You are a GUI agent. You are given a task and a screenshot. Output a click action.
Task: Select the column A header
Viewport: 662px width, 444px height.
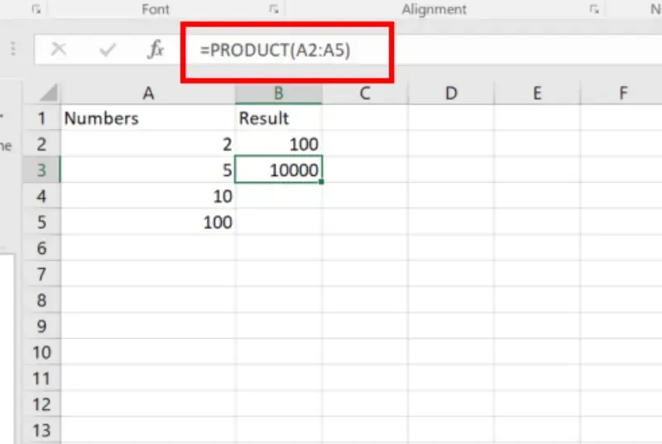pyautogui.click(x=148, y=93)
